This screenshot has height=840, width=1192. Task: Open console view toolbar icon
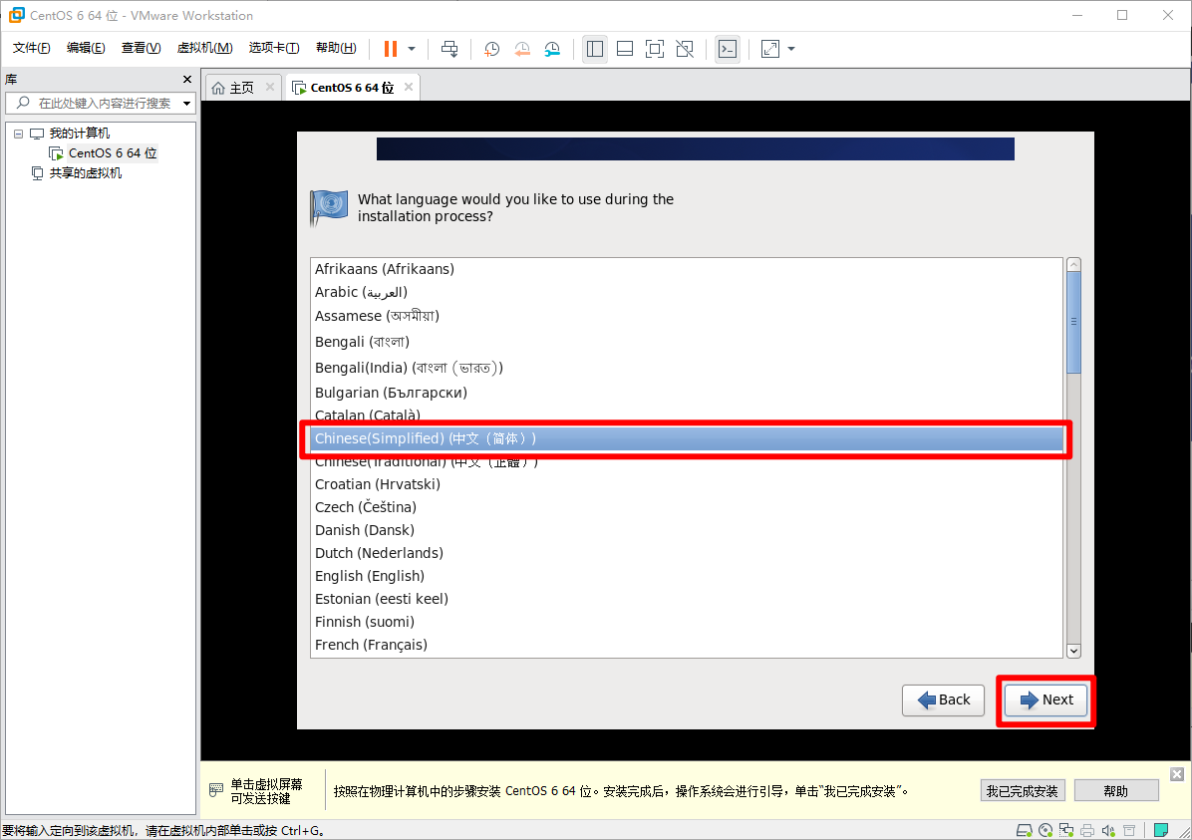[x=728, y=49]
